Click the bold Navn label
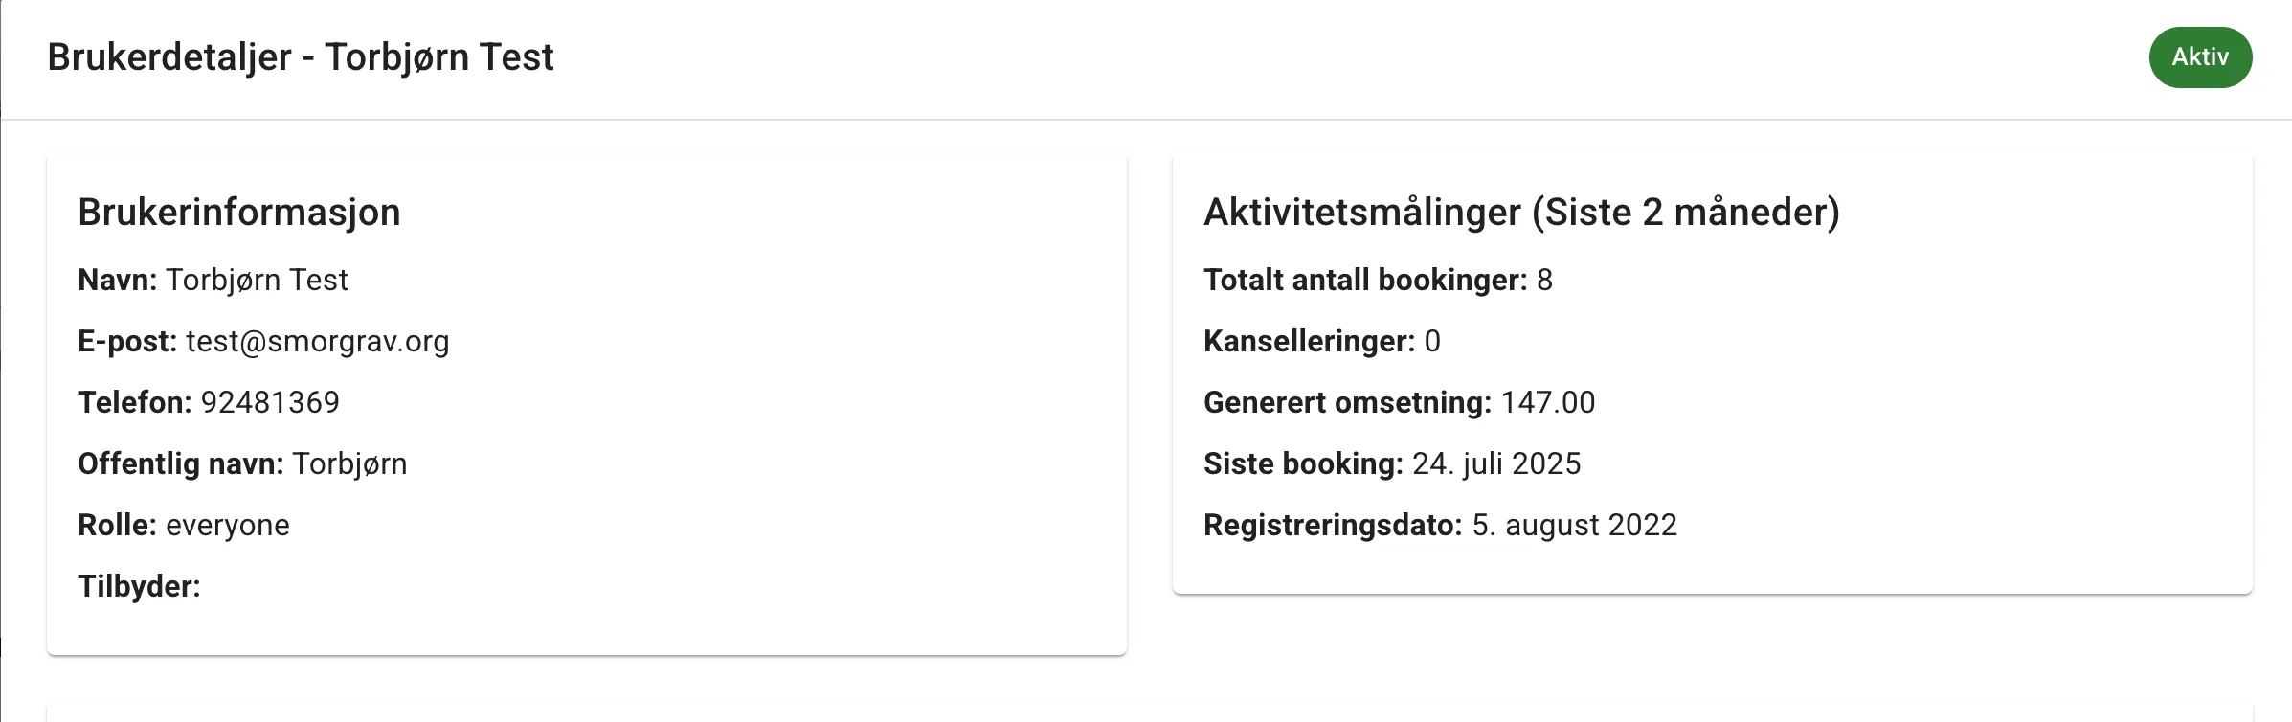Image resolution: width=2292 pixels, height=722 pixels. pos(117,280)
